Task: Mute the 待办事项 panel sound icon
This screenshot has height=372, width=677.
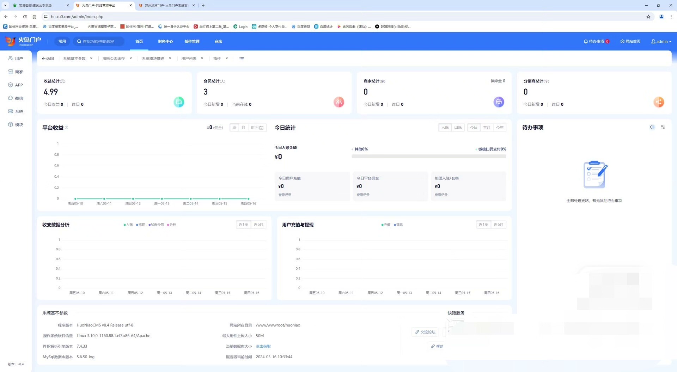Action: (x=652, y=127)
